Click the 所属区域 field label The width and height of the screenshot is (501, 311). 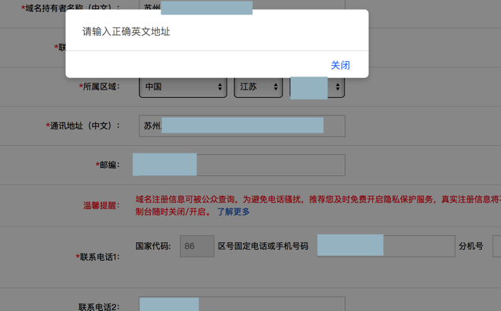tap(99, 87)
